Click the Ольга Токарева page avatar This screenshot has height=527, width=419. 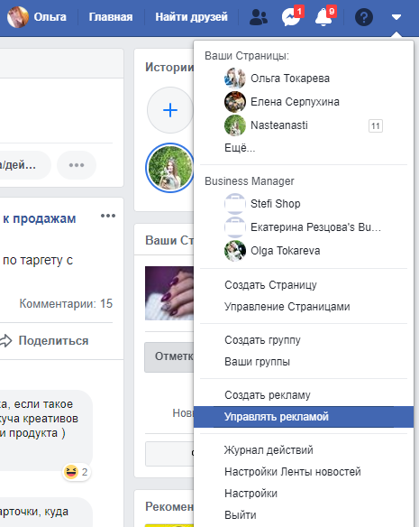[x=235, y=79]
